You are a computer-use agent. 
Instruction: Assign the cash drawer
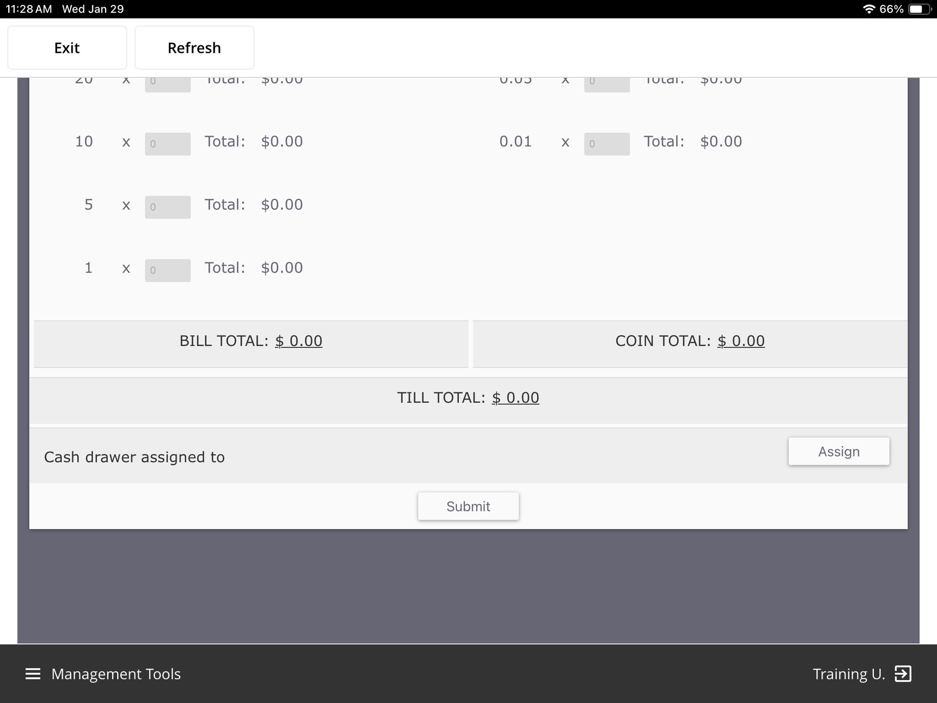click(839, 451)
